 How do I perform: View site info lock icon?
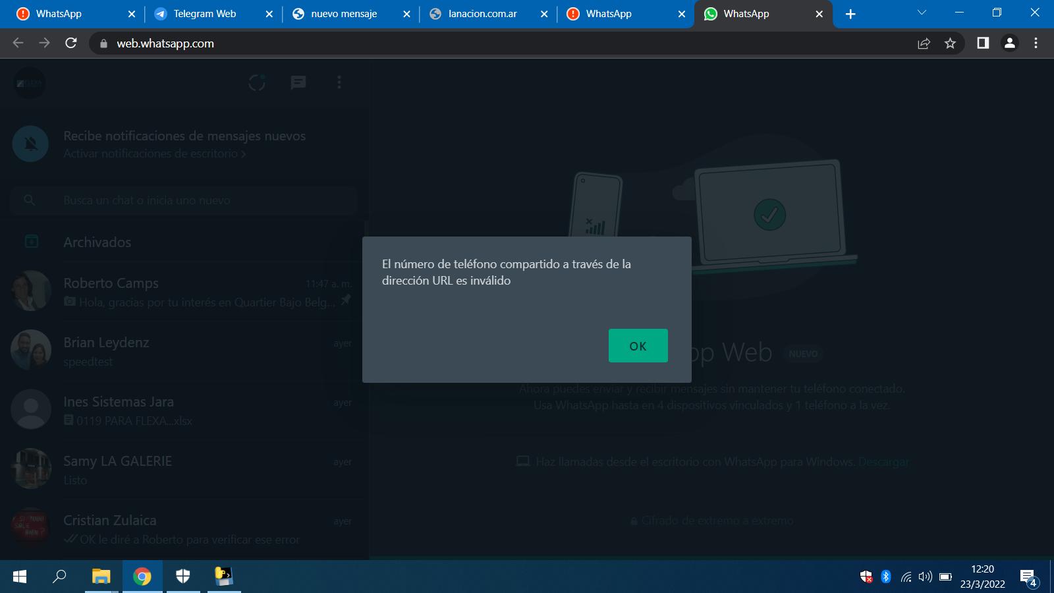(x=103, y=43)
